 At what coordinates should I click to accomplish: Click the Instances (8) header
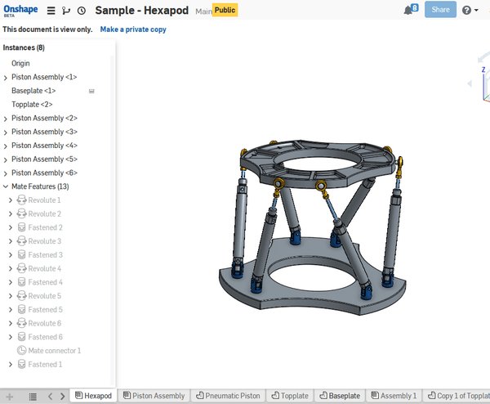24,47
